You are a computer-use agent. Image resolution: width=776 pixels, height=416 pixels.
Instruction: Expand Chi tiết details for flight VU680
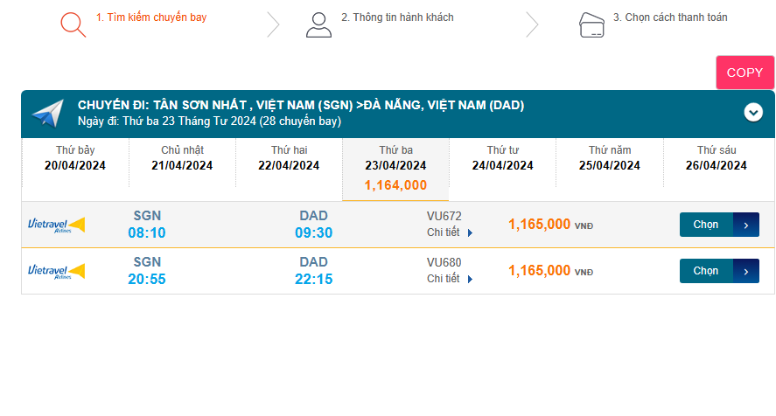point(450,279)
